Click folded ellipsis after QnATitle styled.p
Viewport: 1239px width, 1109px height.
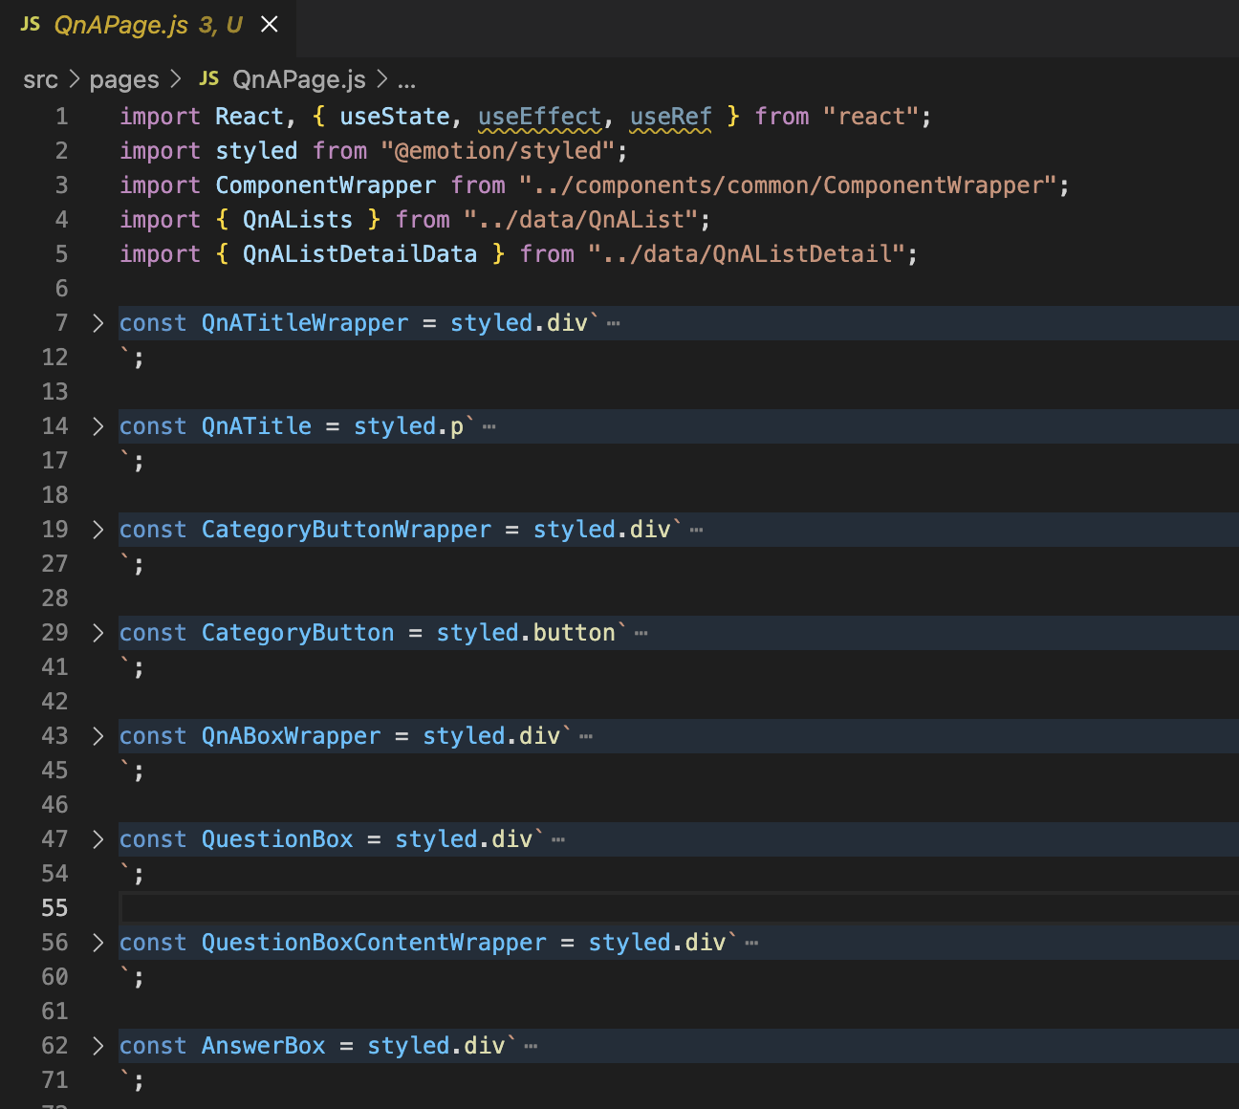tap(489, 426)
